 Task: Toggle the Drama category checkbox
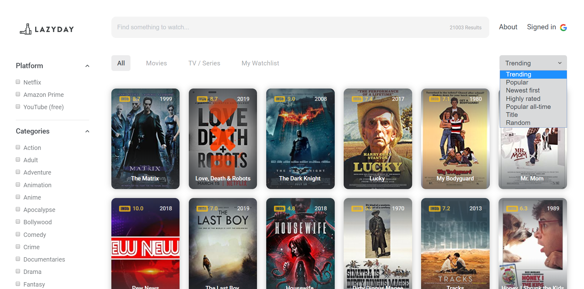pos(18,271)
